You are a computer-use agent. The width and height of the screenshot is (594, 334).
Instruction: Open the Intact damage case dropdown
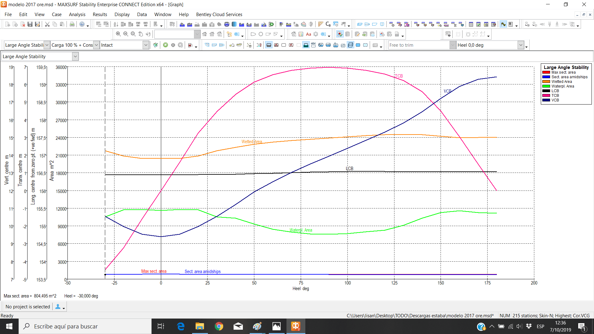click(x=146, y=45)
